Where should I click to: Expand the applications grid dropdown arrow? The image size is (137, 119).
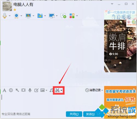(77, 16)
